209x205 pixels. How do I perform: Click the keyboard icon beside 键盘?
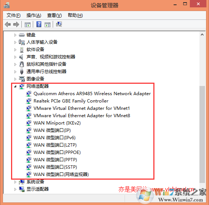(22, 35)
